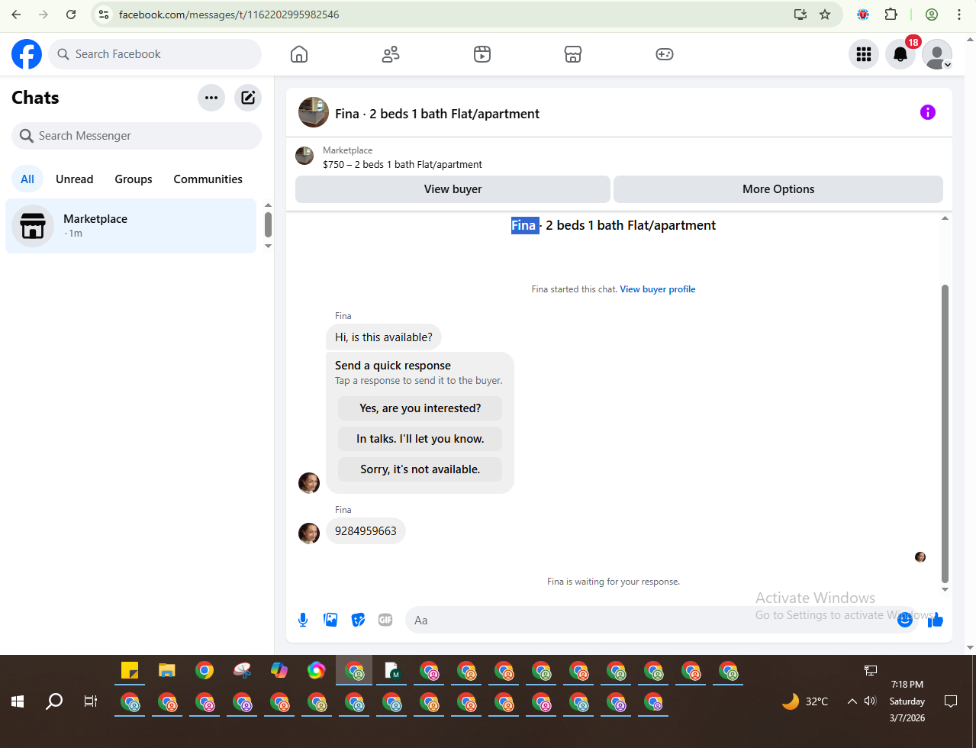This screenshot has height=748, width=976.
Task: Open Sticky Notes from taskbar
Action: click(130, 670)
